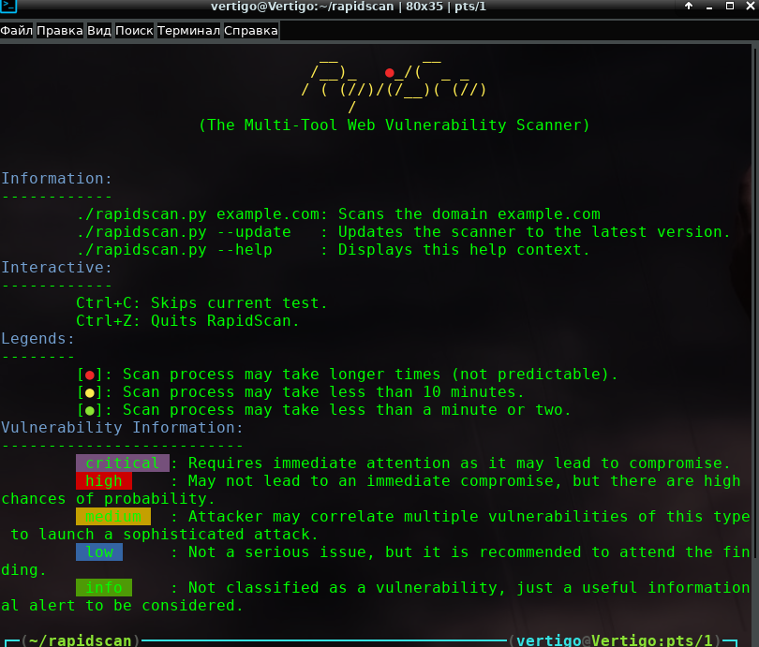Click the terminal icon in title bar

[x=8, y=6]
